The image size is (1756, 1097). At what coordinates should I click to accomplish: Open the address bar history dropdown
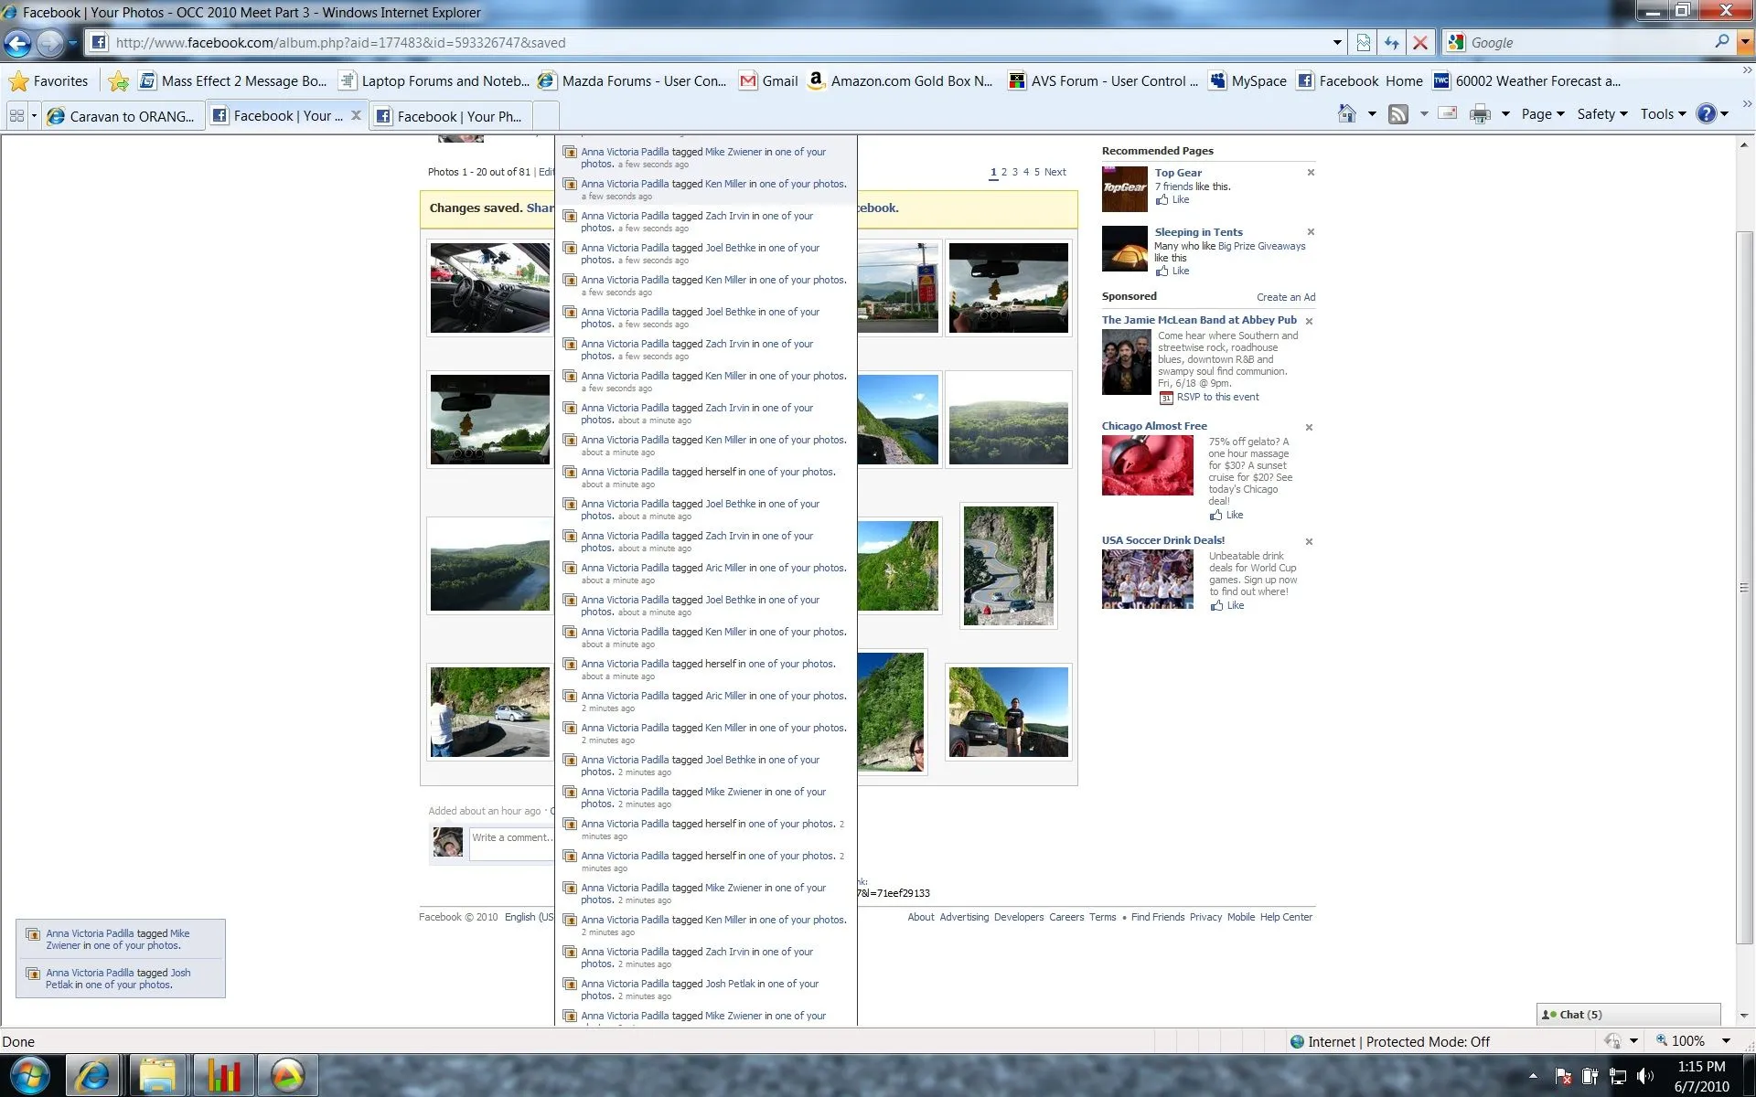point(1336,42)
